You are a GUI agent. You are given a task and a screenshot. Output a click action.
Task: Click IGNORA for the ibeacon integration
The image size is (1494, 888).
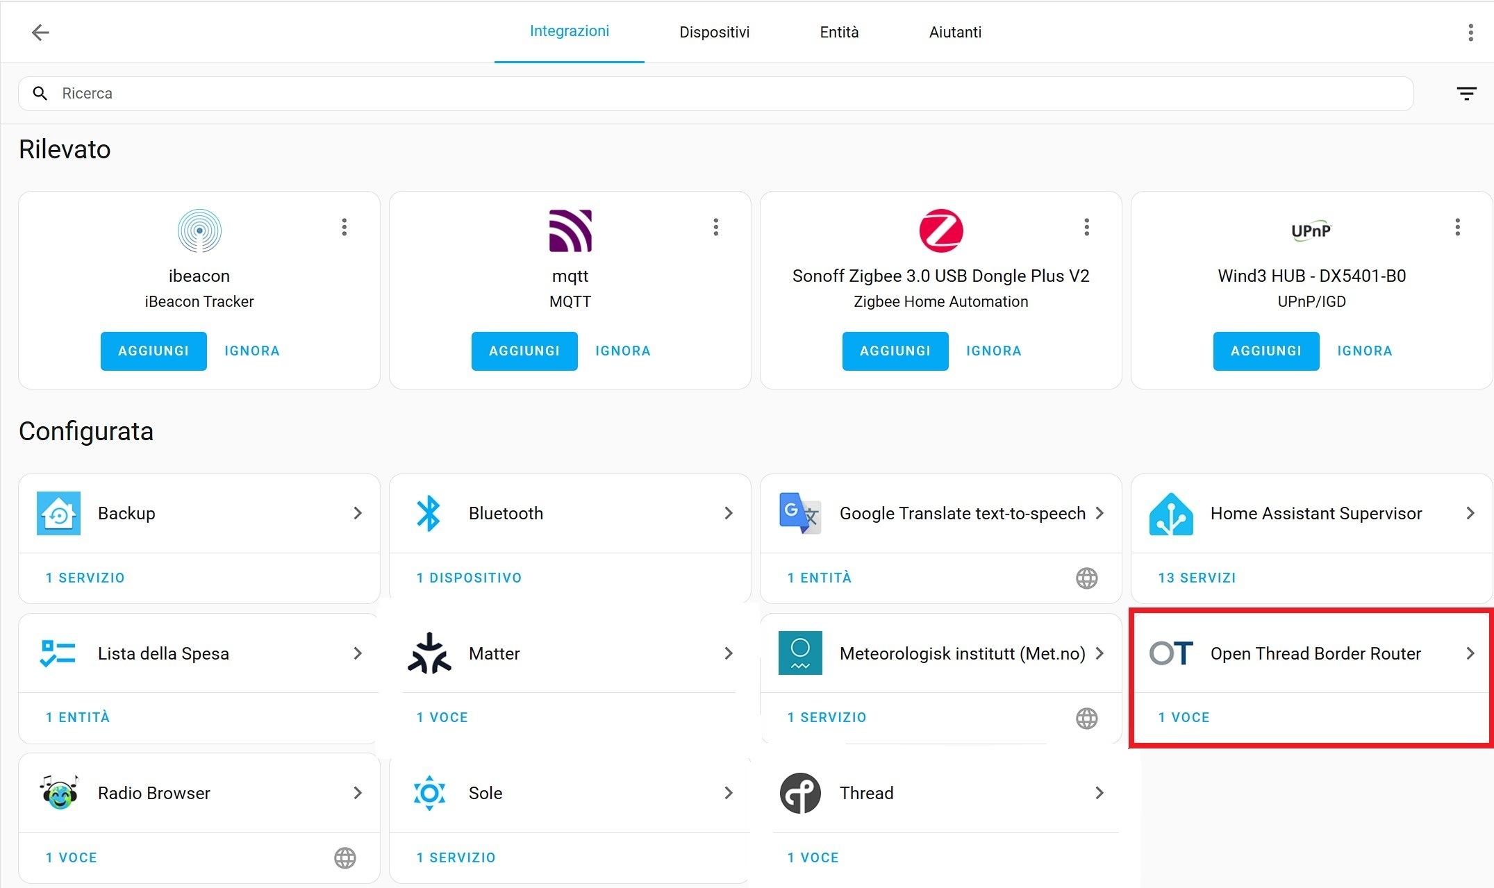[x=252, y=351]
